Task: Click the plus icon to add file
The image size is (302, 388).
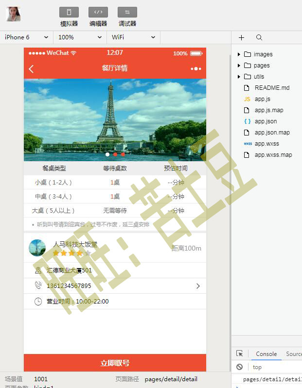Action: 241,37
